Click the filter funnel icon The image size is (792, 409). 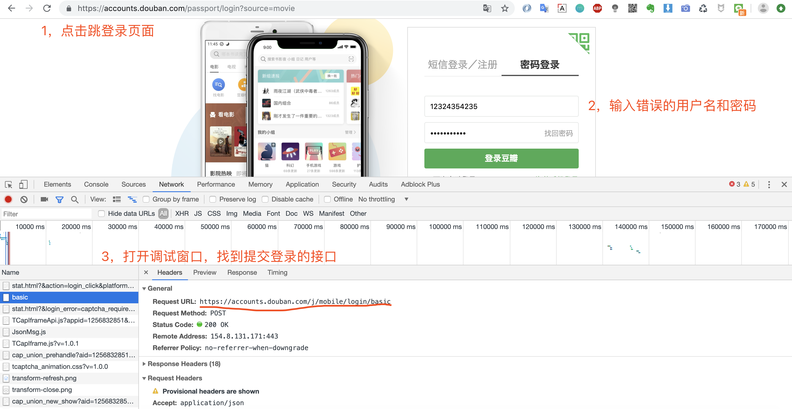click(x=60, y=199)
